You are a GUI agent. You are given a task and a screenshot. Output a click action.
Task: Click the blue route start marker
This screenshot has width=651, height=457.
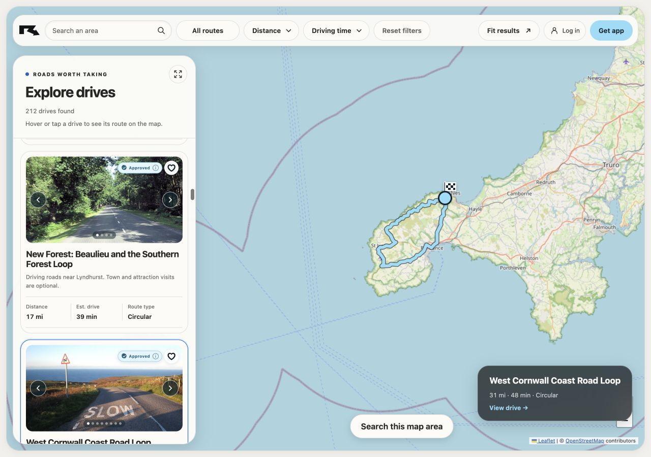pyautogui.click(x=445, y=198)
